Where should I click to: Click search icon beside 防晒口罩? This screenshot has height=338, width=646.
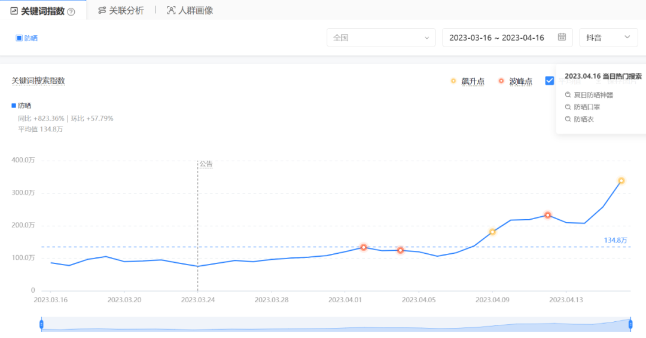point(568,107)
